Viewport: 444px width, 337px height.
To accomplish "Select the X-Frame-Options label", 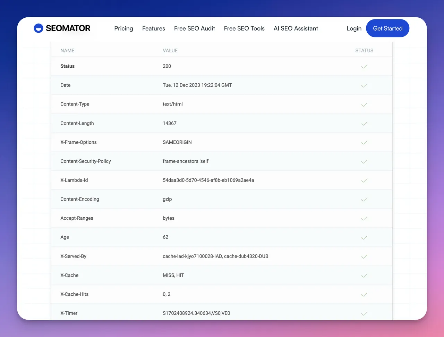I will (x=78, y=142).
